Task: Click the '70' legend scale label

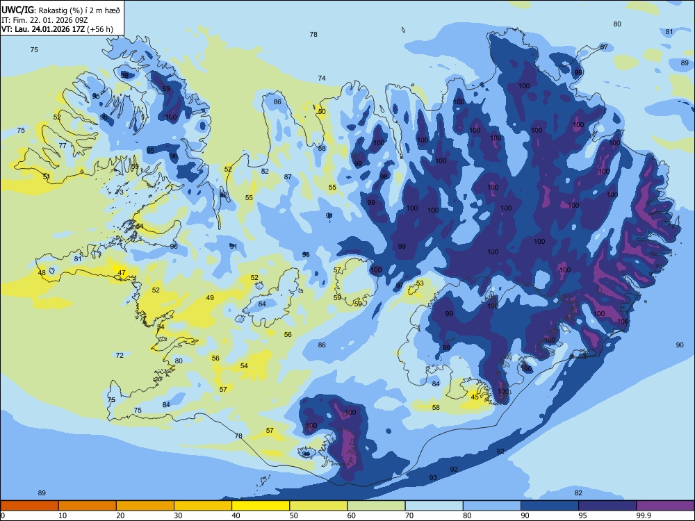Action: click(409, 515)
